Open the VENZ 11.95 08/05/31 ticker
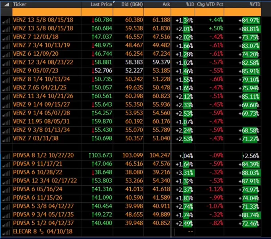 click(x=41, y=122)
